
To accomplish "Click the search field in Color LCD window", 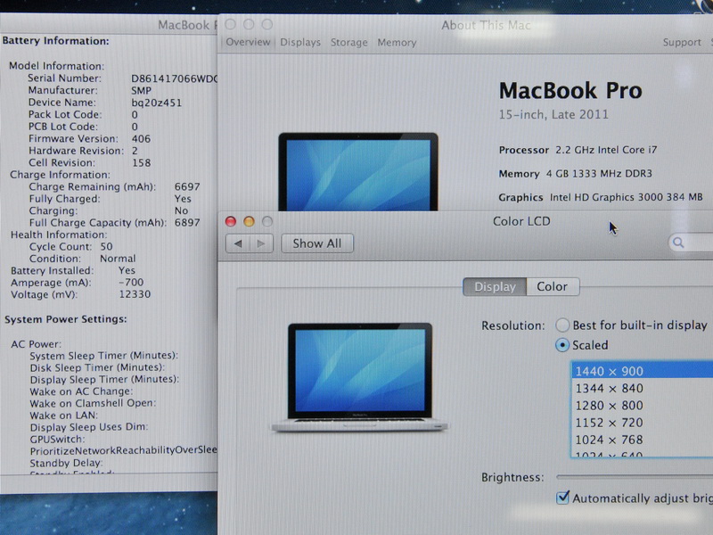I will 690,243.
